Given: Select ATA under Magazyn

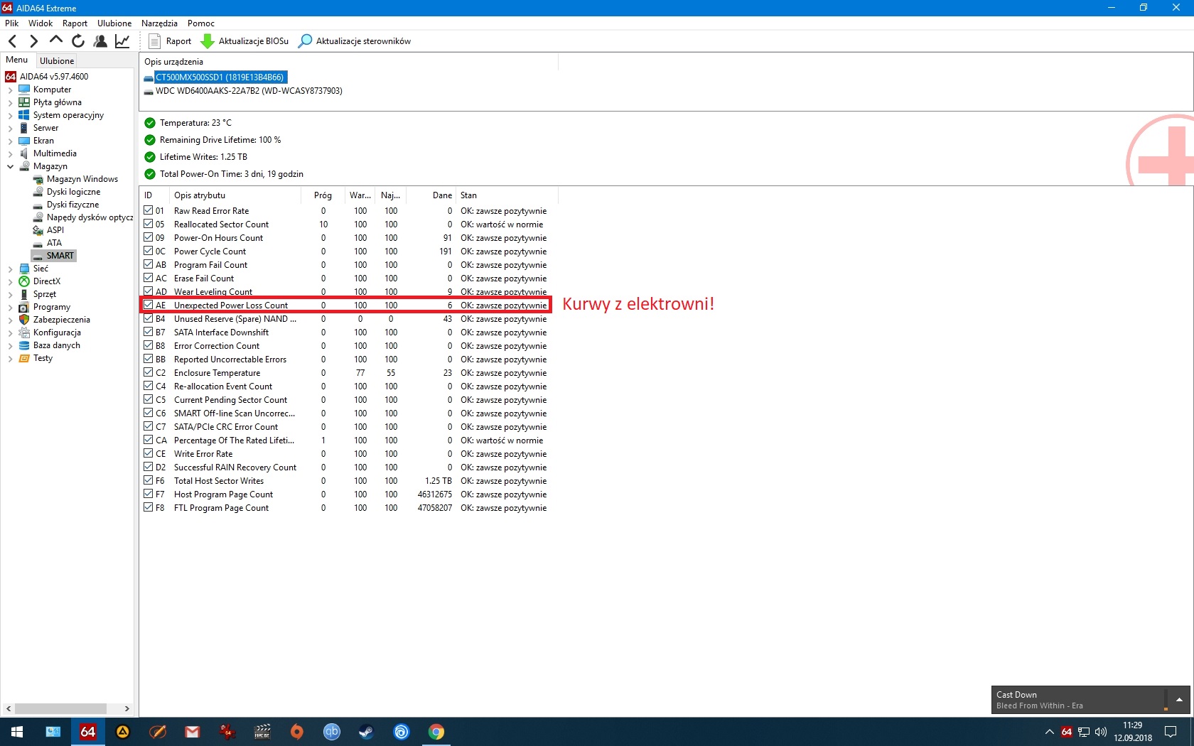Looking at the screenshot, I should 54,243.
